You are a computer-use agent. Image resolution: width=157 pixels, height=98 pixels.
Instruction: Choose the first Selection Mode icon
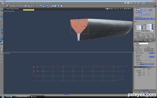coord(140,14)
